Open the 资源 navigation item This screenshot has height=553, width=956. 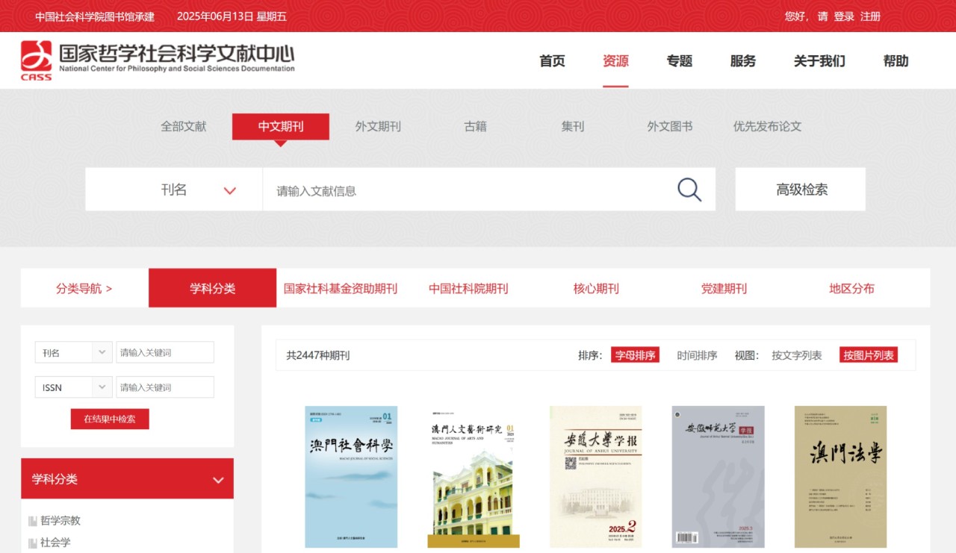click(615, 61)
